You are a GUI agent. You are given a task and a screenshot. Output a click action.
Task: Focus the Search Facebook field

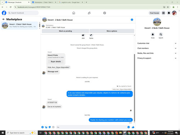pos(23,13)
